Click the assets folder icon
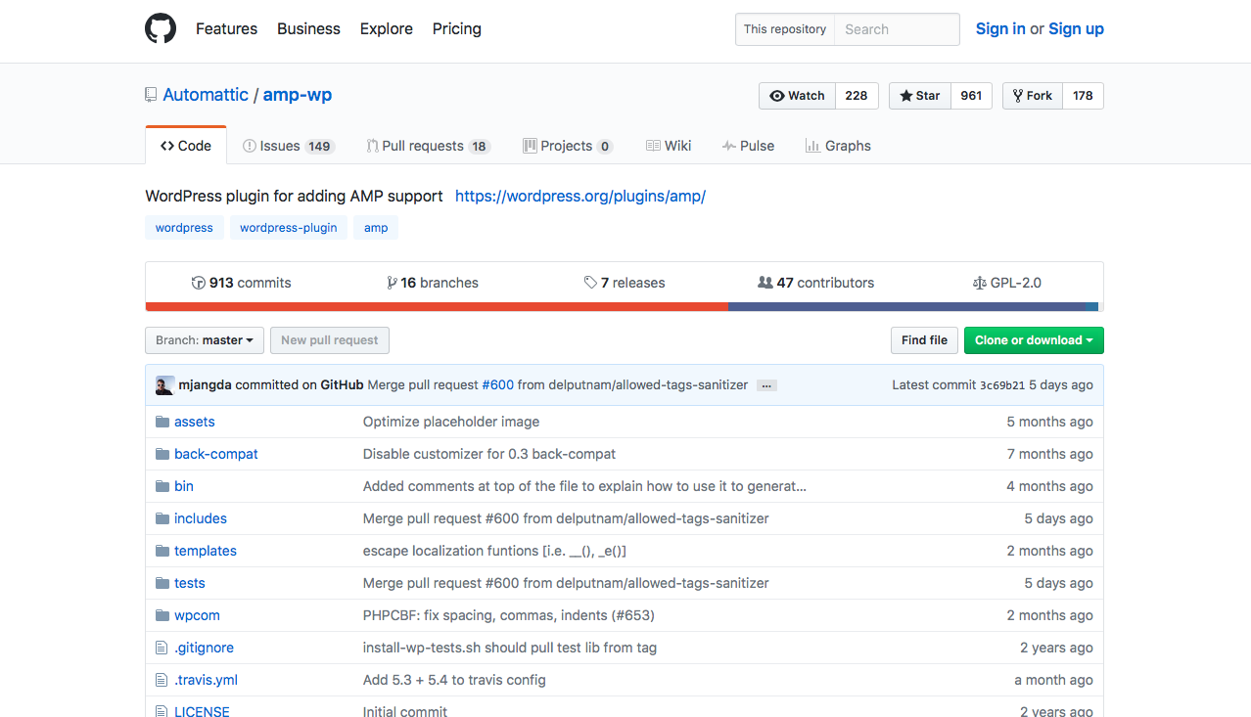 coord(162,422)
